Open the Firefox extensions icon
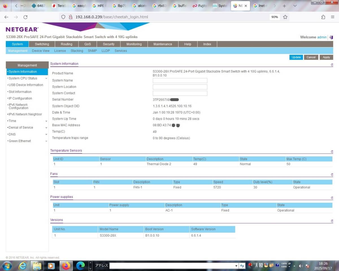The width and height of the screenshot is (339, 271). click(323, 17)
